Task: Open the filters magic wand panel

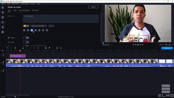Action: (3, 13)
